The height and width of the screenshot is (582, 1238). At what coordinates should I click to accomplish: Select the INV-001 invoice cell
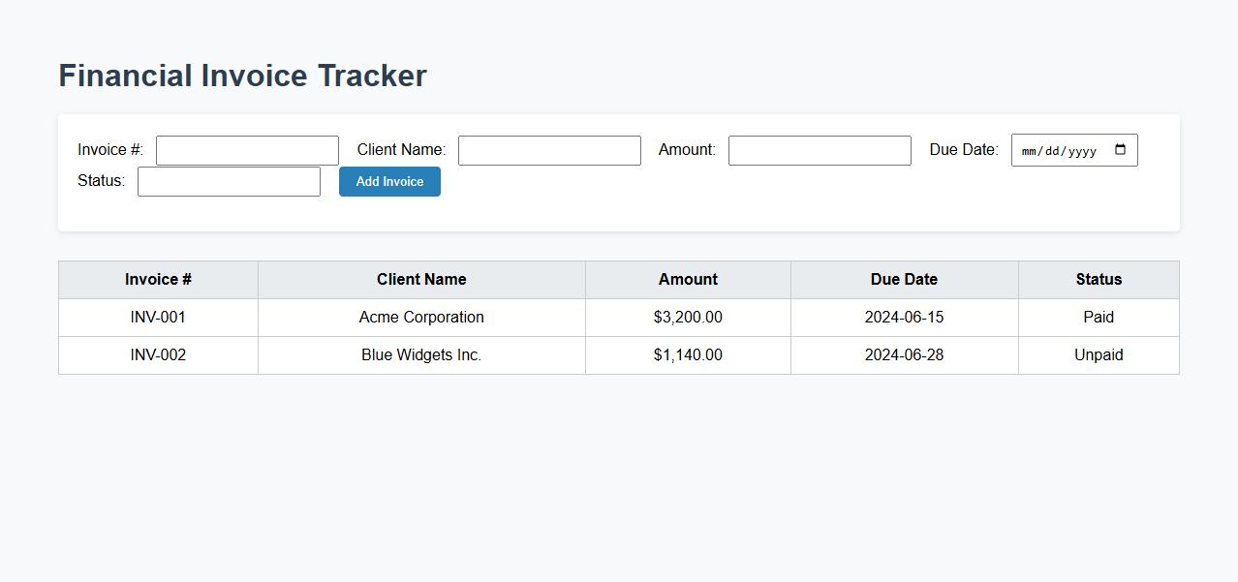coord(158,317)
